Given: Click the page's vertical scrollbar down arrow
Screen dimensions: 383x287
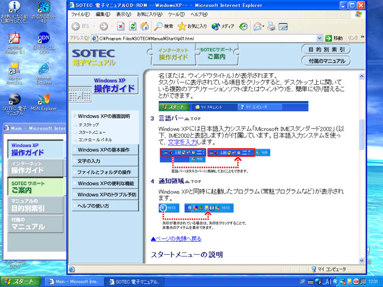Looking at the screenshot, I should tap(361, 261).
